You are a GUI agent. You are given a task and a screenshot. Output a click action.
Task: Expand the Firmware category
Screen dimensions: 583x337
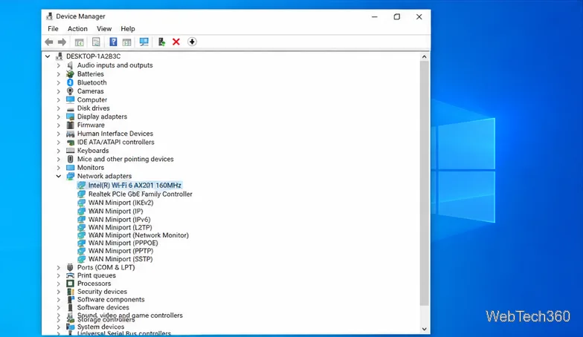tap(58, 125)
